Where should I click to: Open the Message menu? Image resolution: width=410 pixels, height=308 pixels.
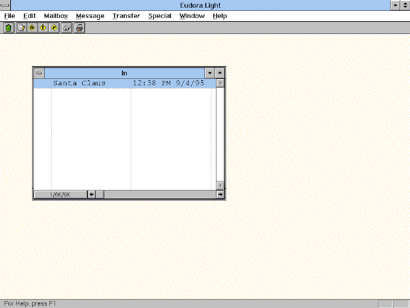[x=90, y=16]
